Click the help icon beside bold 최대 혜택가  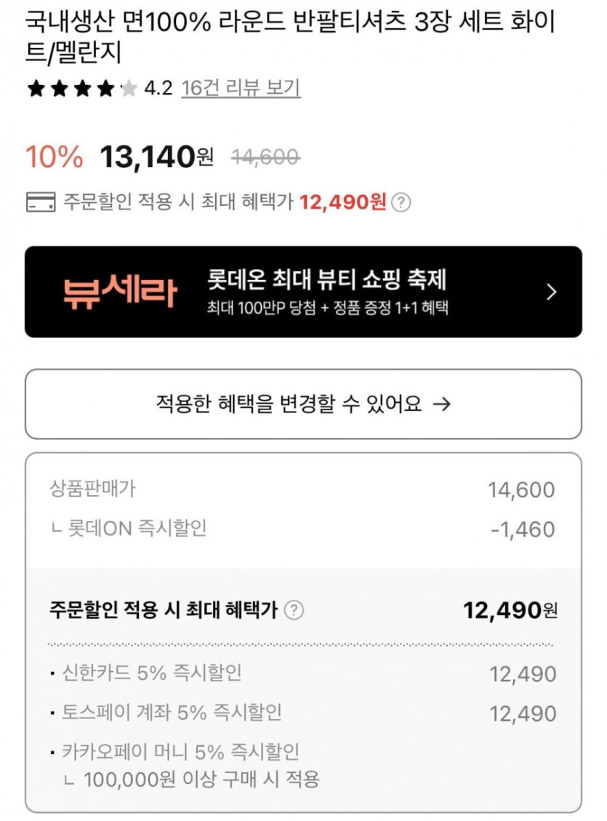pyautogui.click(x=293, y=611)
